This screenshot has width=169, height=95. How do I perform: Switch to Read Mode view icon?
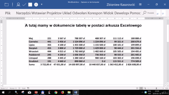(137, 88)
